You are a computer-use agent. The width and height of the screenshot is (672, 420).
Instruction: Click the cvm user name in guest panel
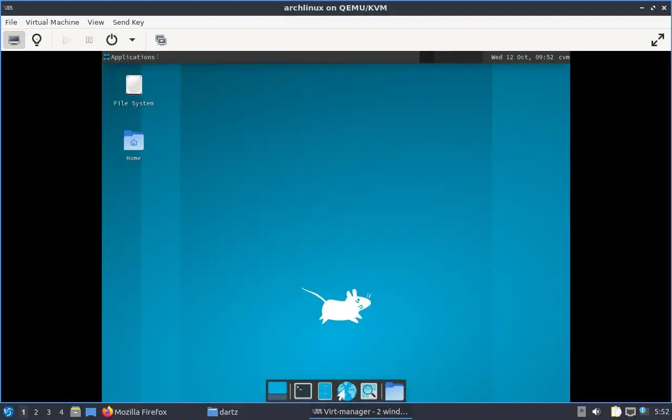tap(564, 57)
